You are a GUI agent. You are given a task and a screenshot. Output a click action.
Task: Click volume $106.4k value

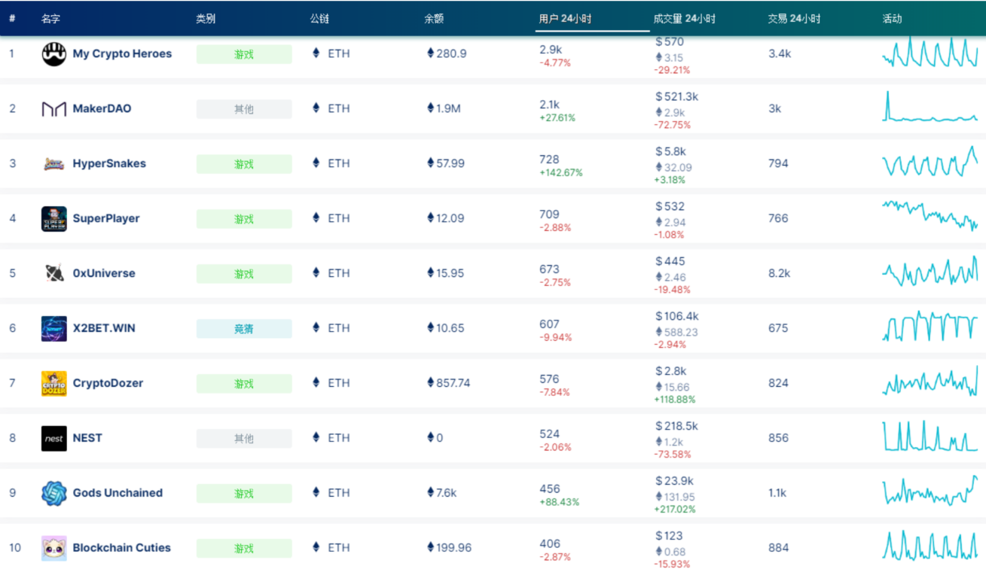pos(676,316)
